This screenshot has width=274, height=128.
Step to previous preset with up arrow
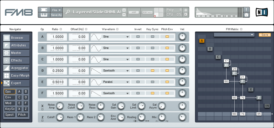124,10
